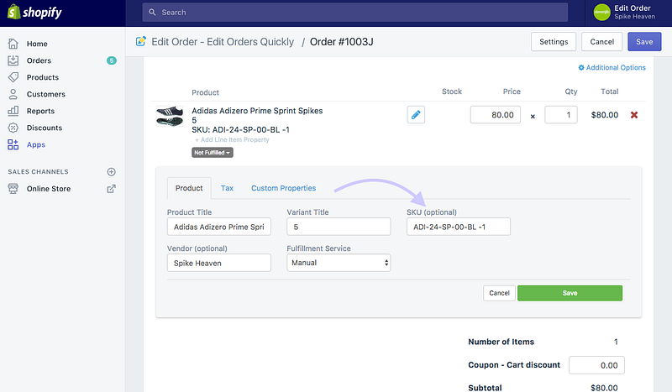672x392 pixels.
Task: Click the Customers person icon
Action: 13,94
